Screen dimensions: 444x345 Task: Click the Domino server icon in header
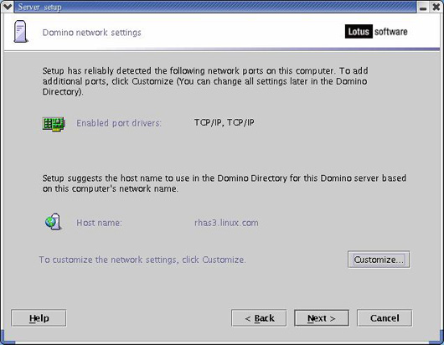pos(21,32)
